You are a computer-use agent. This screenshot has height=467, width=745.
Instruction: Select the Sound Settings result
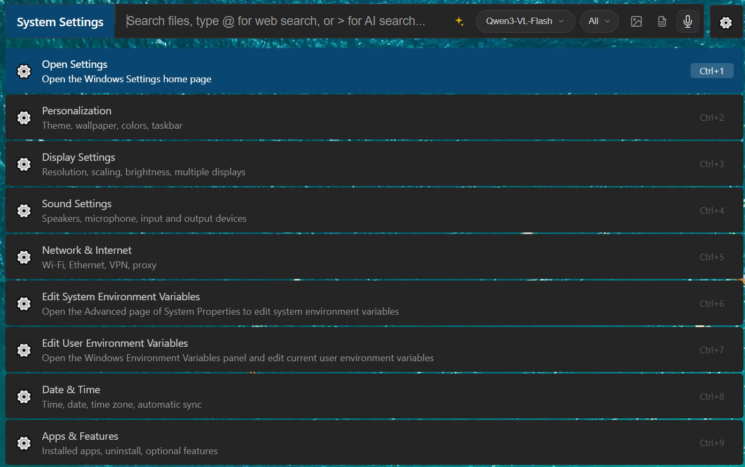374,211
